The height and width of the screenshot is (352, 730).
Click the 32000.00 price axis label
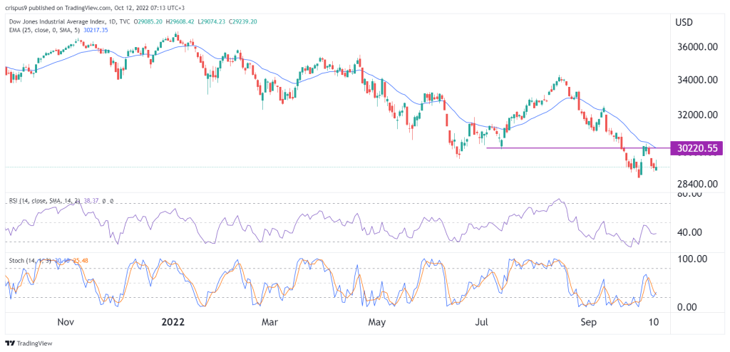pos(696,115)
